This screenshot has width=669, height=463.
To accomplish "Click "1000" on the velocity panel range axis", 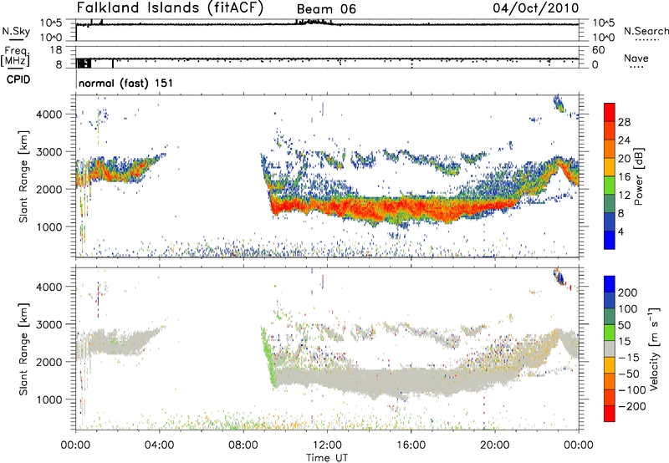I will click(49, 399).
